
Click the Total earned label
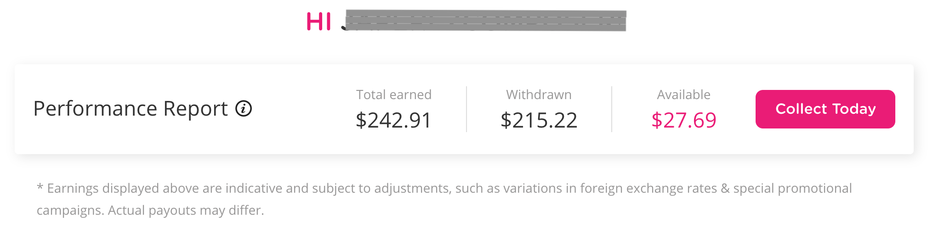coord(394,95)
